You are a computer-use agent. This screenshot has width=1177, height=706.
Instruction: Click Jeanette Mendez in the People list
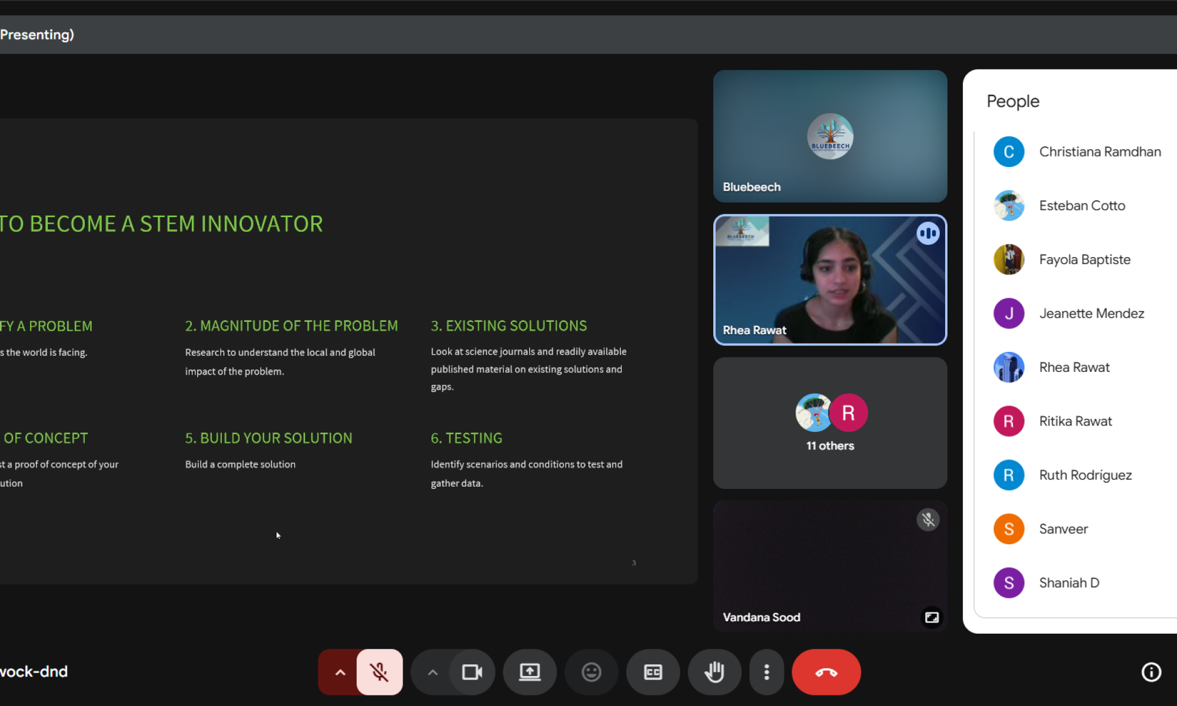click(x=1077, y=314)
